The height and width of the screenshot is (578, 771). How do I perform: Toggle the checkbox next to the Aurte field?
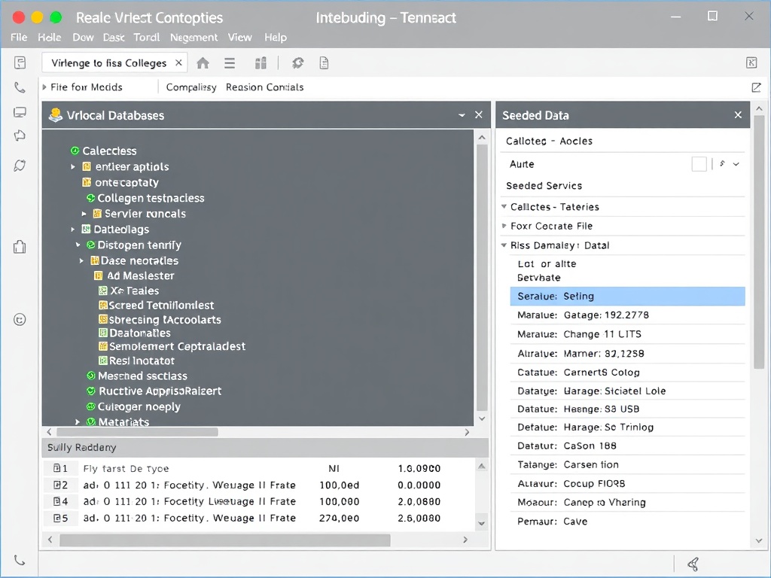(699, 164)
